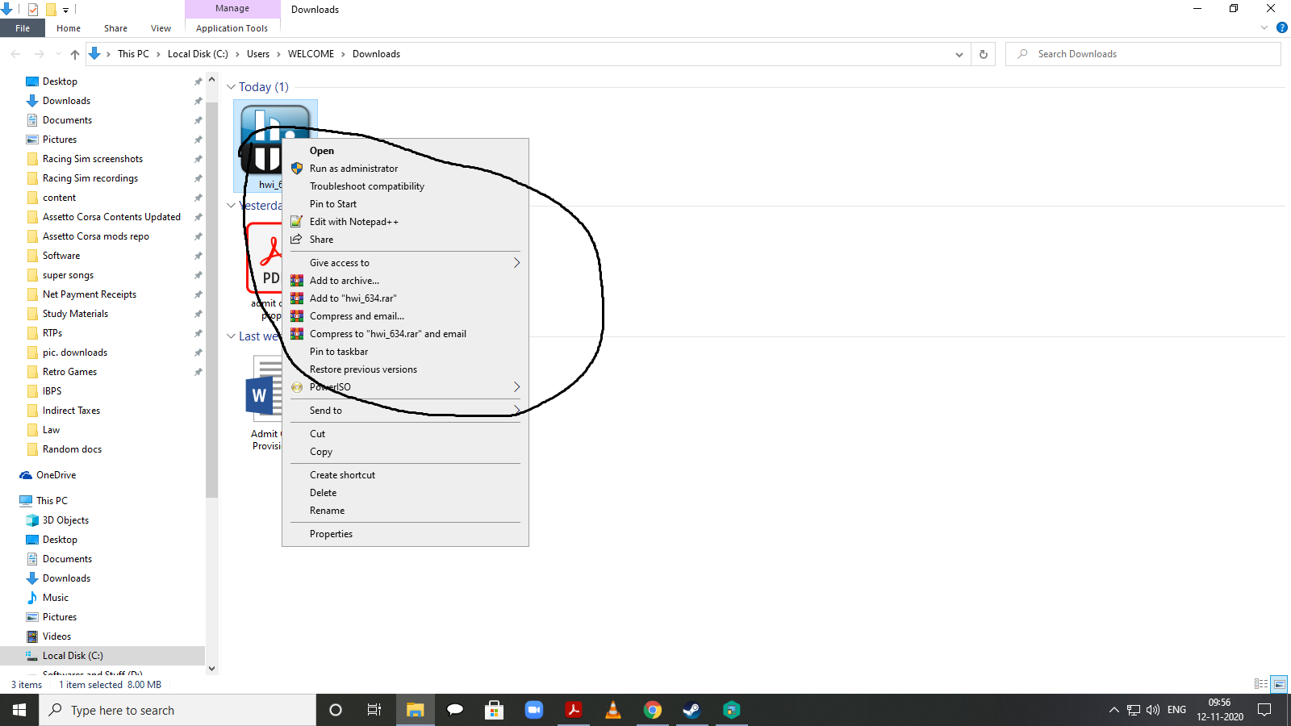Collapse the Today (1) group
This screenshot has height=726, width=1291.
click(x=231, y=87)
